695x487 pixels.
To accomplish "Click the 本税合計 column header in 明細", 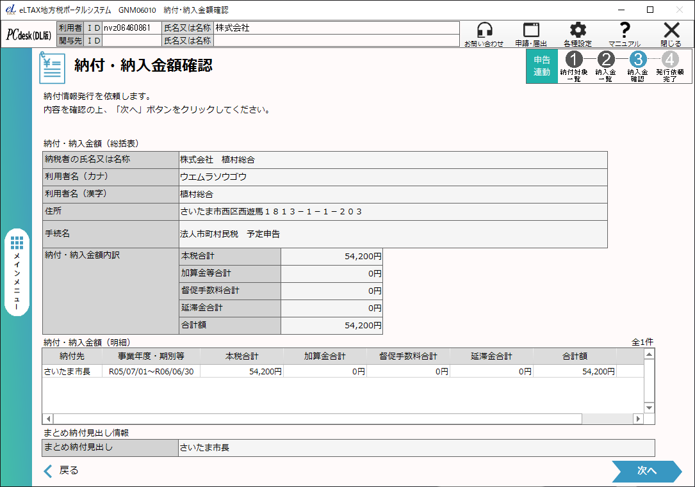I will pos(241,356).
